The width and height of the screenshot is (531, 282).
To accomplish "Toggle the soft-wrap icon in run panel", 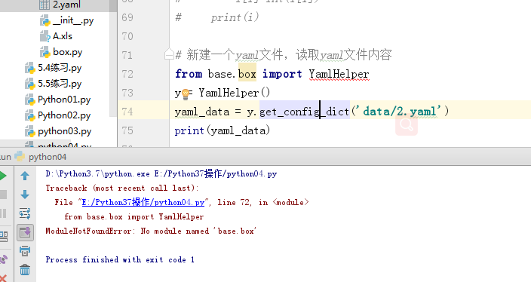I will [x=25, y=213].
